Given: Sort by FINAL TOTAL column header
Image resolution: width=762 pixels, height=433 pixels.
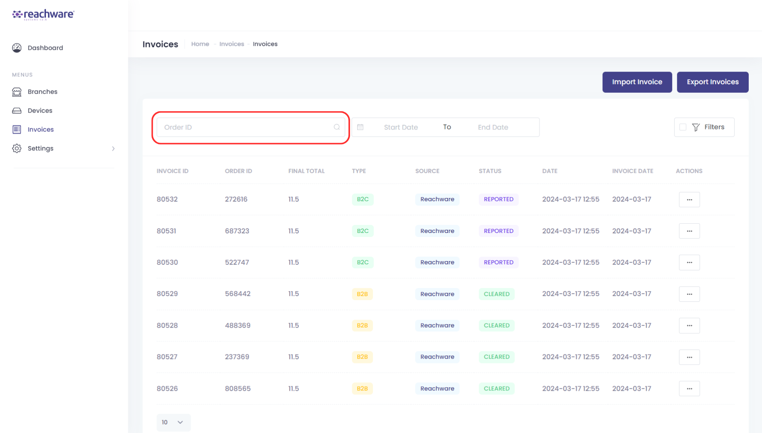Looking at the screenshot, I should (306, 171).
